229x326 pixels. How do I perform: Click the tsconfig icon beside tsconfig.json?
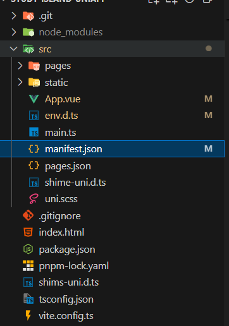(x=28, y=299)
